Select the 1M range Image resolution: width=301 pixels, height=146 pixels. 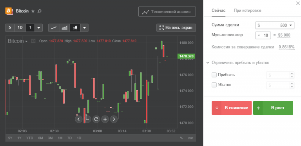(60, 138)
